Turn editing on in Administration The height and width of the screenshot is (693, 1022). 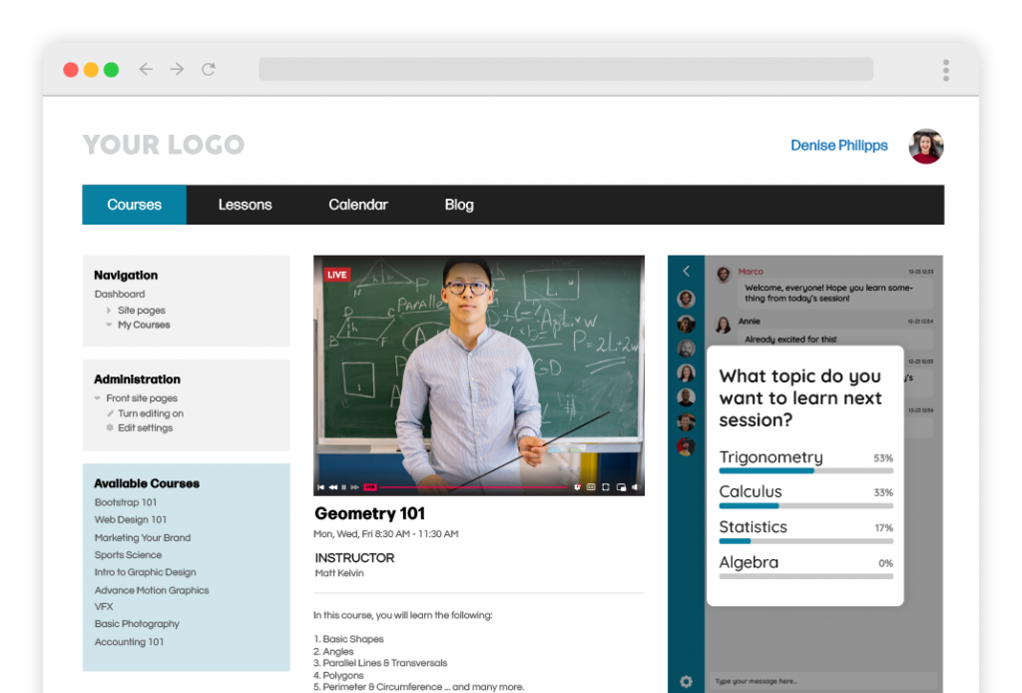[x=150, y=413]
